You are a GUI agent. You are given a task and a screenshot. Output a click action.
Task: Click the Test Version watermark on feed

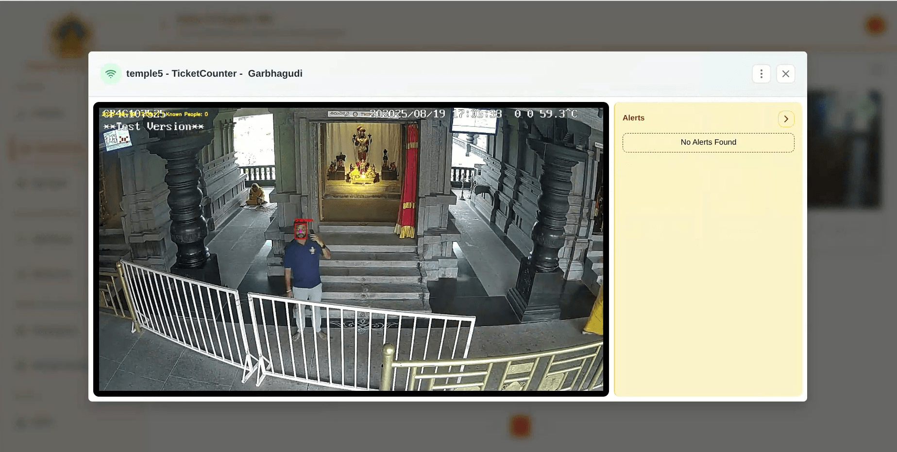pos(153,127)
